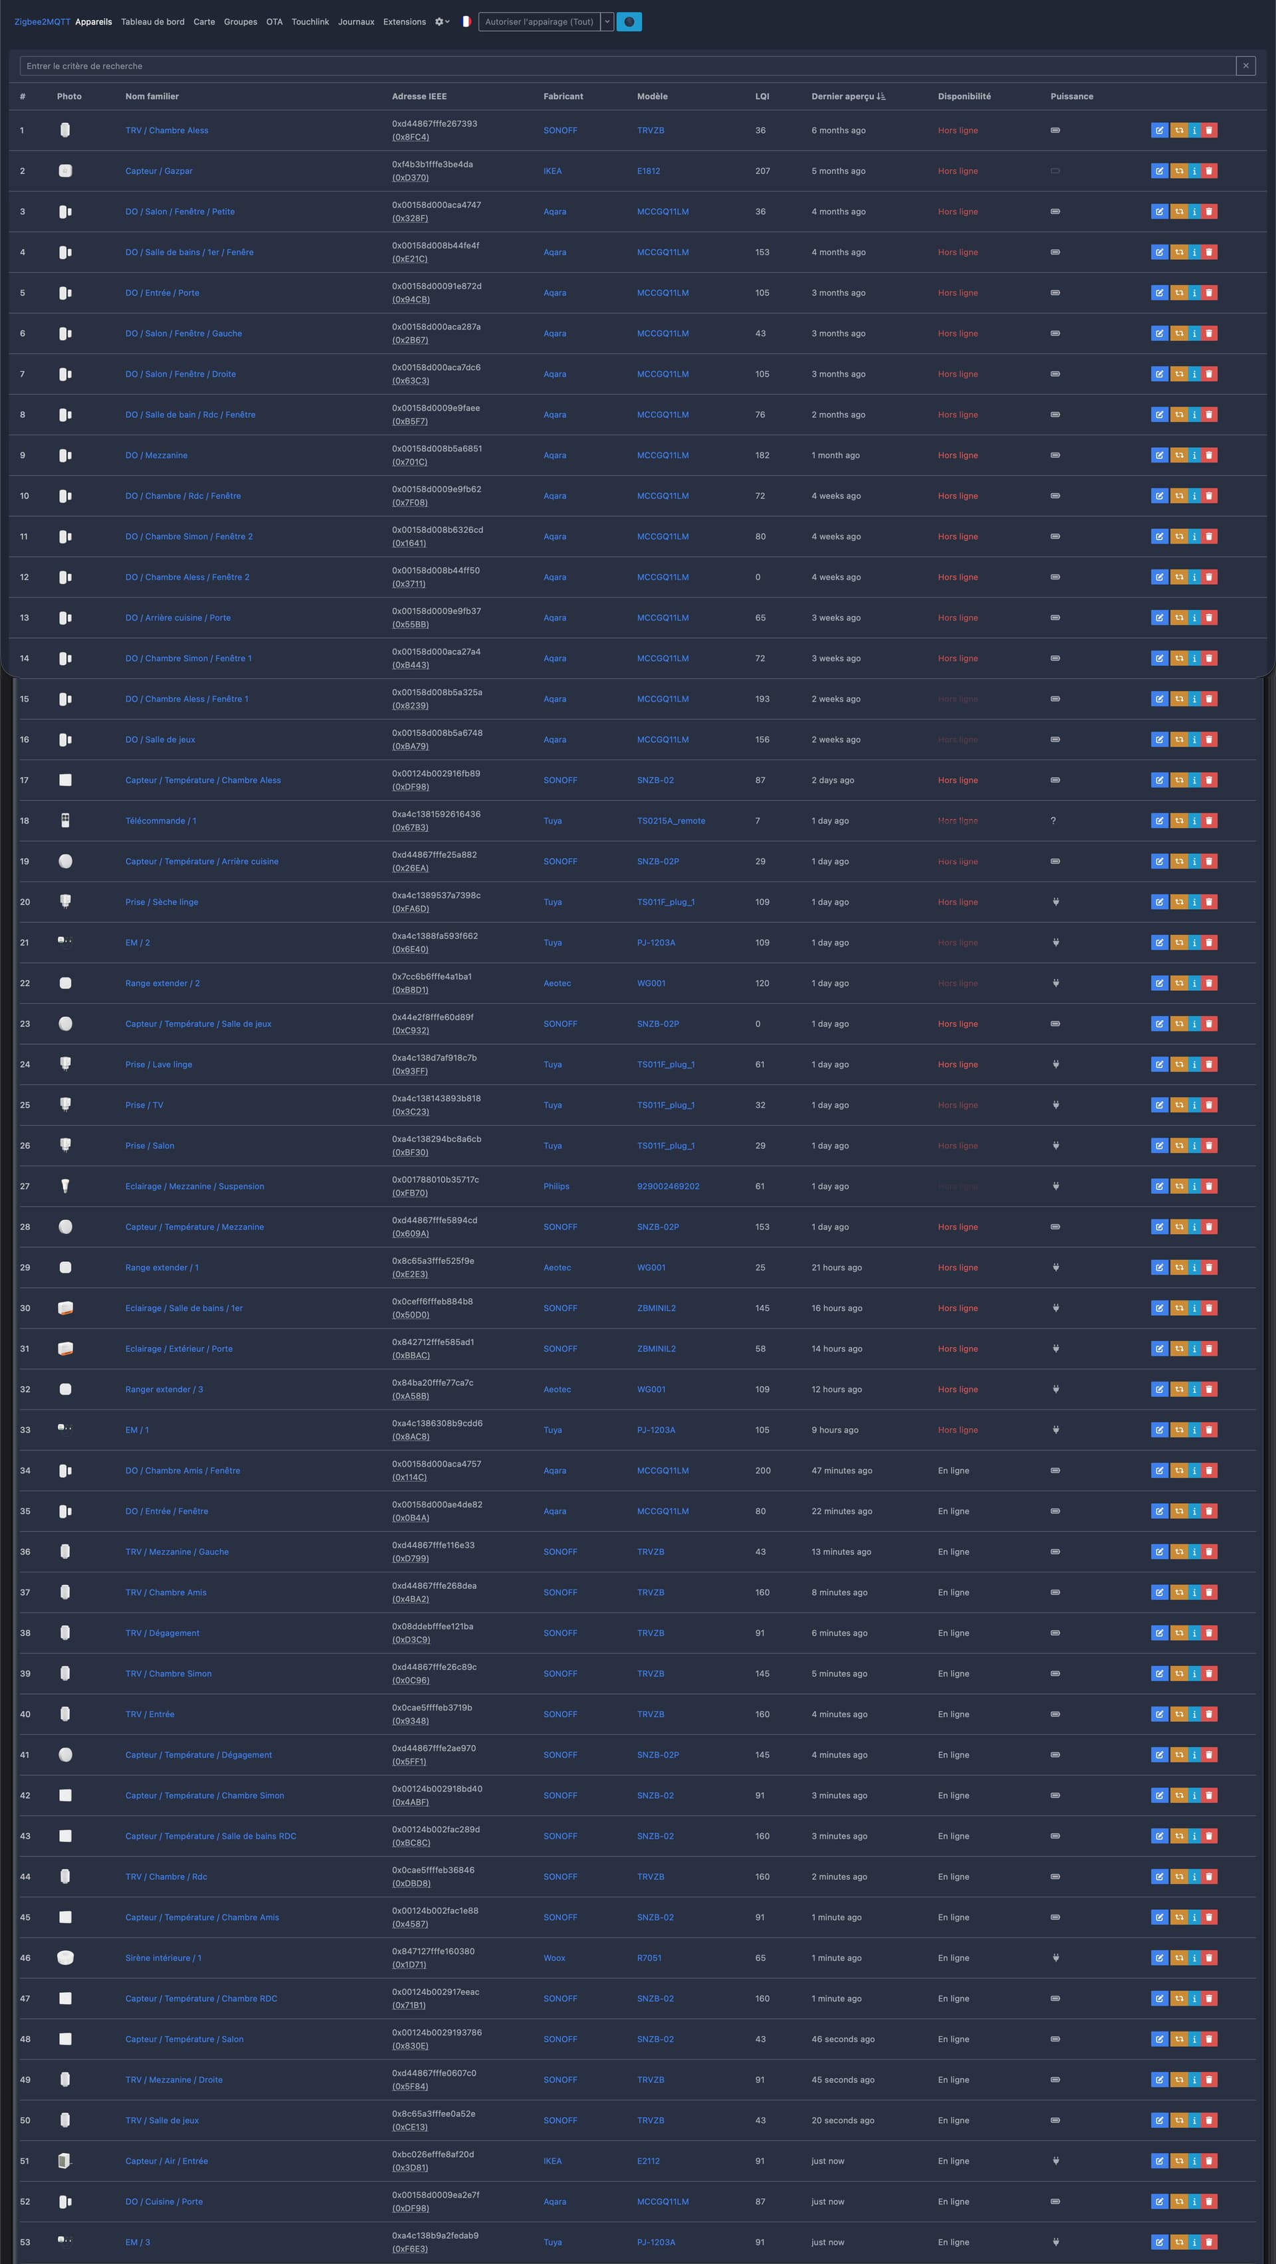Click trash icon for EM / 3 row

(1210, 2242)
